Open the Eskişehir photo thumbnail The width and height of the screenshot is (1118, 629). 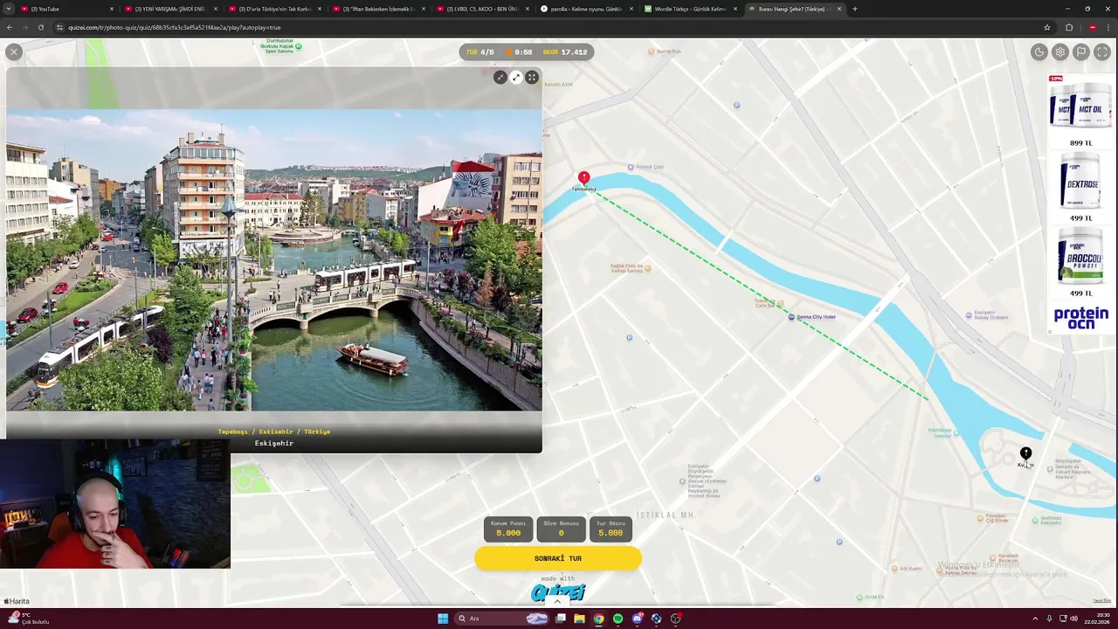(x=274, y=259)
